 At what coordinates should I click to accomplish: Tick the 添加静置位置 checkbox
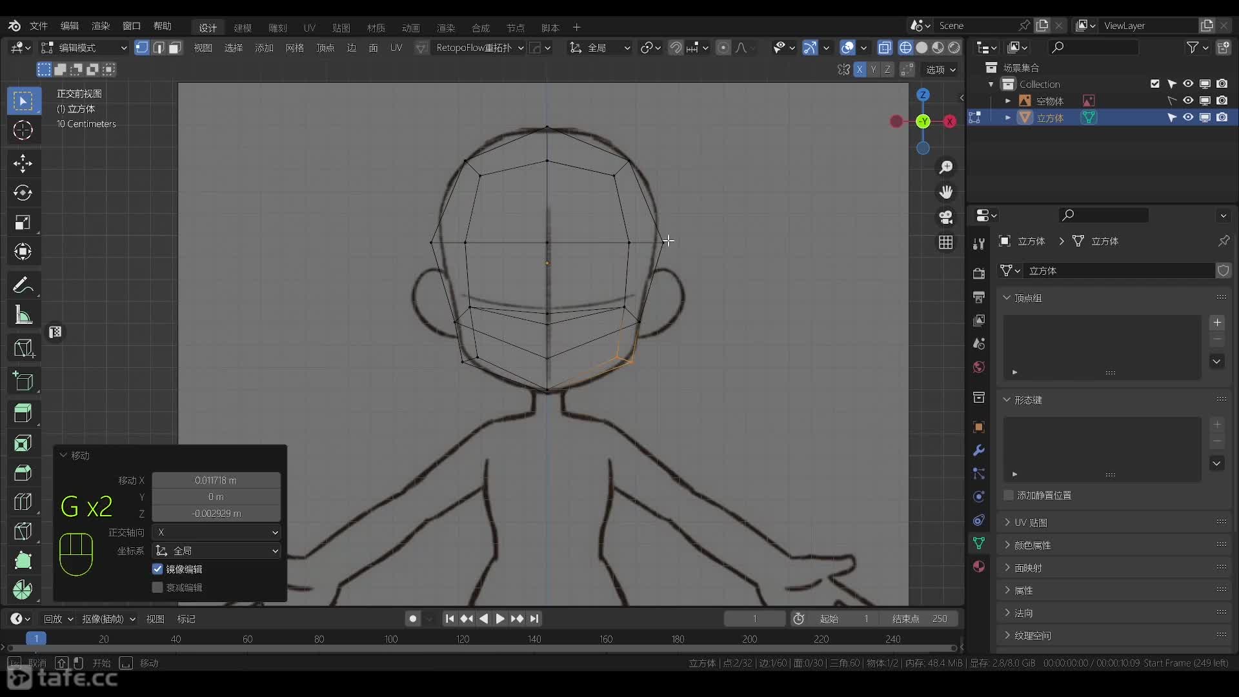coord(1009,495)
